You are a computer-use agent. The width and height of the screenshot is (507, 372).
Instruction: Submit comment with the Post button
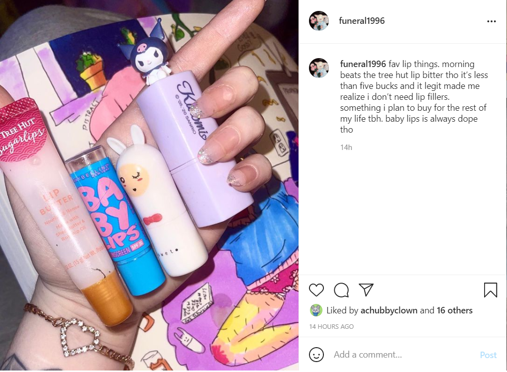tap(488, 355)
